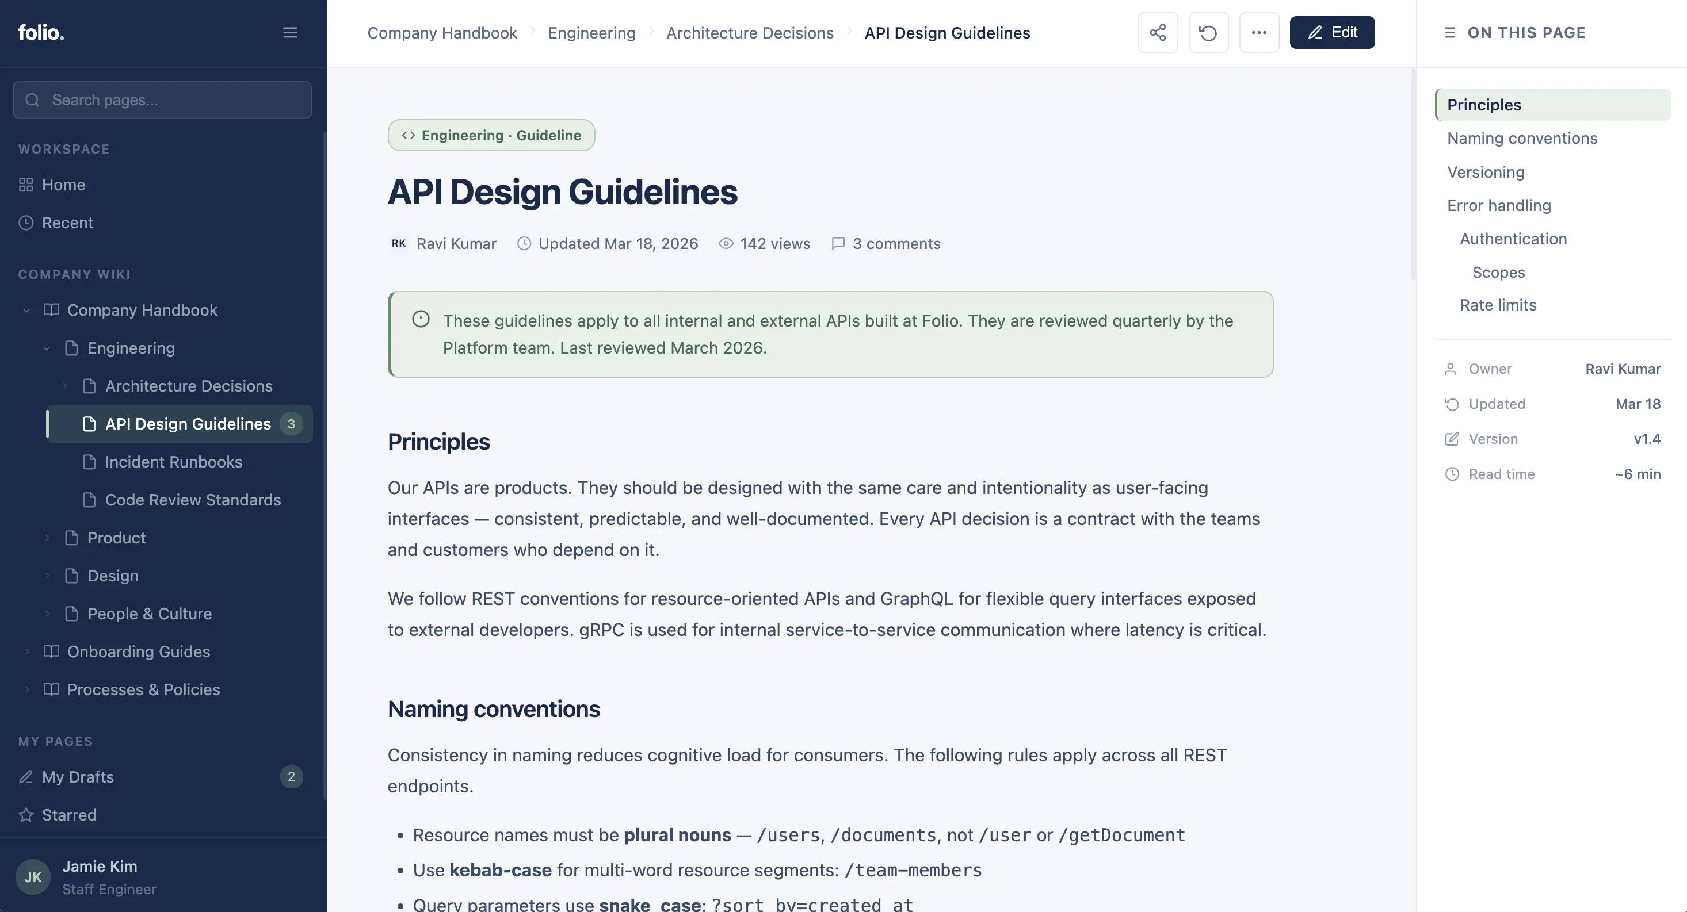
Task: Expand Processes & Policies chevron
Action: [x=26, y=690]
